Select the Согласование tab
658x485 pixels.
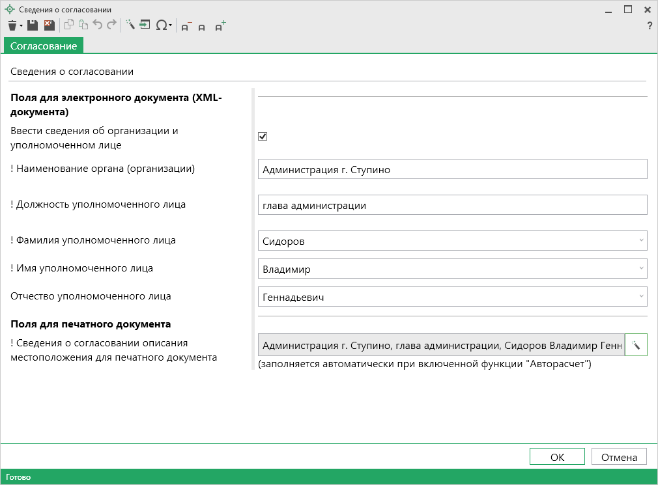[x=44, y=46]
